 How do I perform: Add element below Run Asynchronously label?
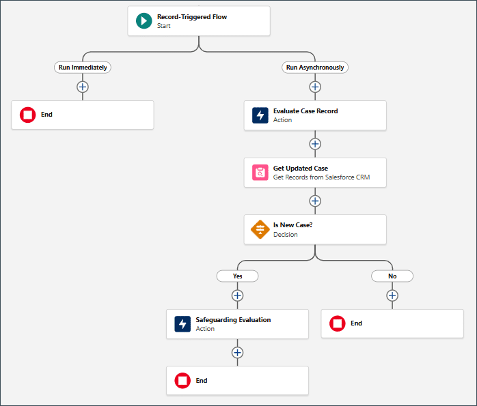coord(315,87)
